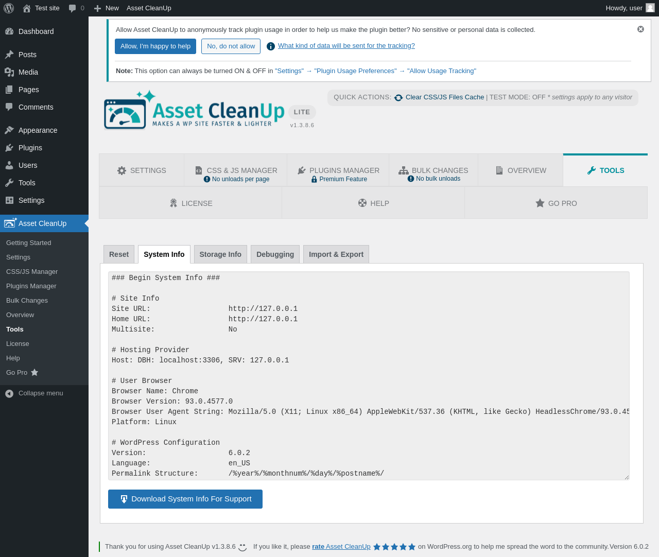The image size is (659, 557).
Task: Click the Settings sliders icon in sidebar
Action: click(x=9, y=200)
